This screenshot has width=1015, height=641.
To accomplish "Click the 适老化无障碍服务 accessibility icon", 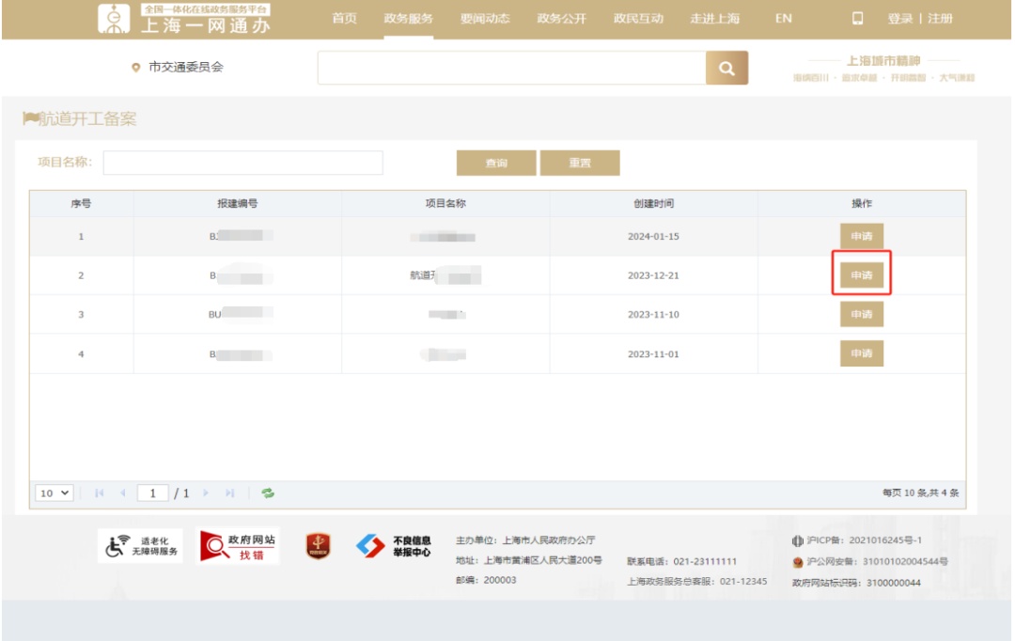I will pos(141,545).
